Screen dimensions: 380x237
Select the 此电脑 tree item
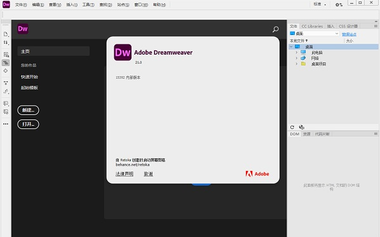coord(316,52)
